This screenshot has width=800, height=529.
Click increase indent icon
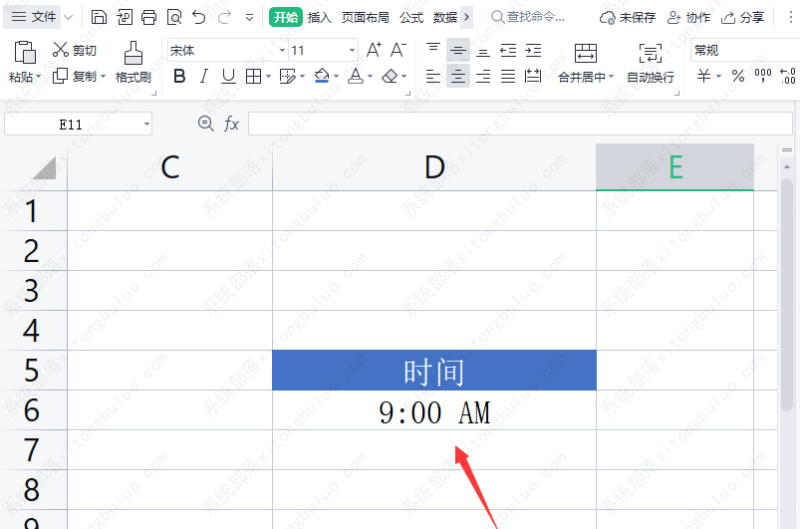533,50
